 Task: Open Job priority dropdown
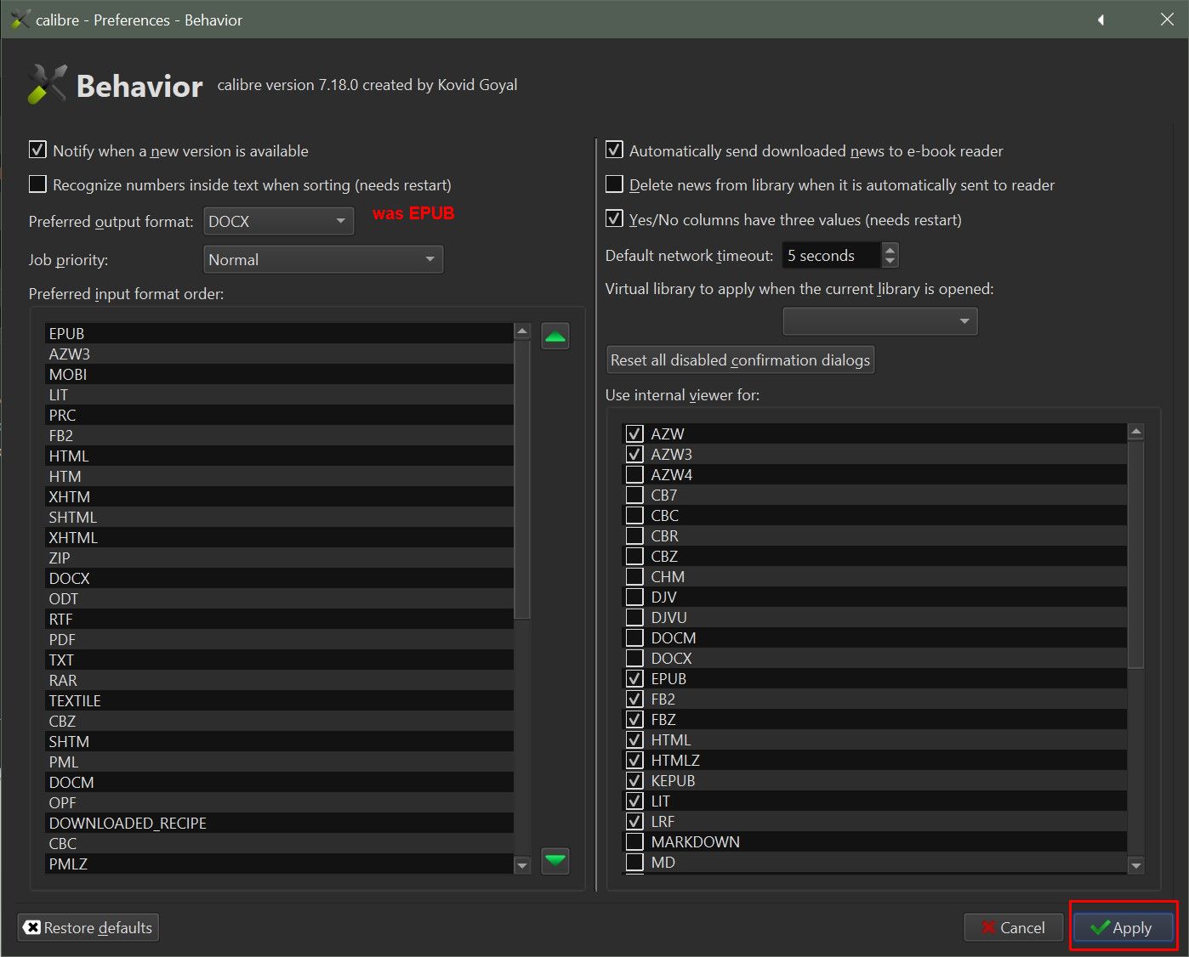(323, 259)
